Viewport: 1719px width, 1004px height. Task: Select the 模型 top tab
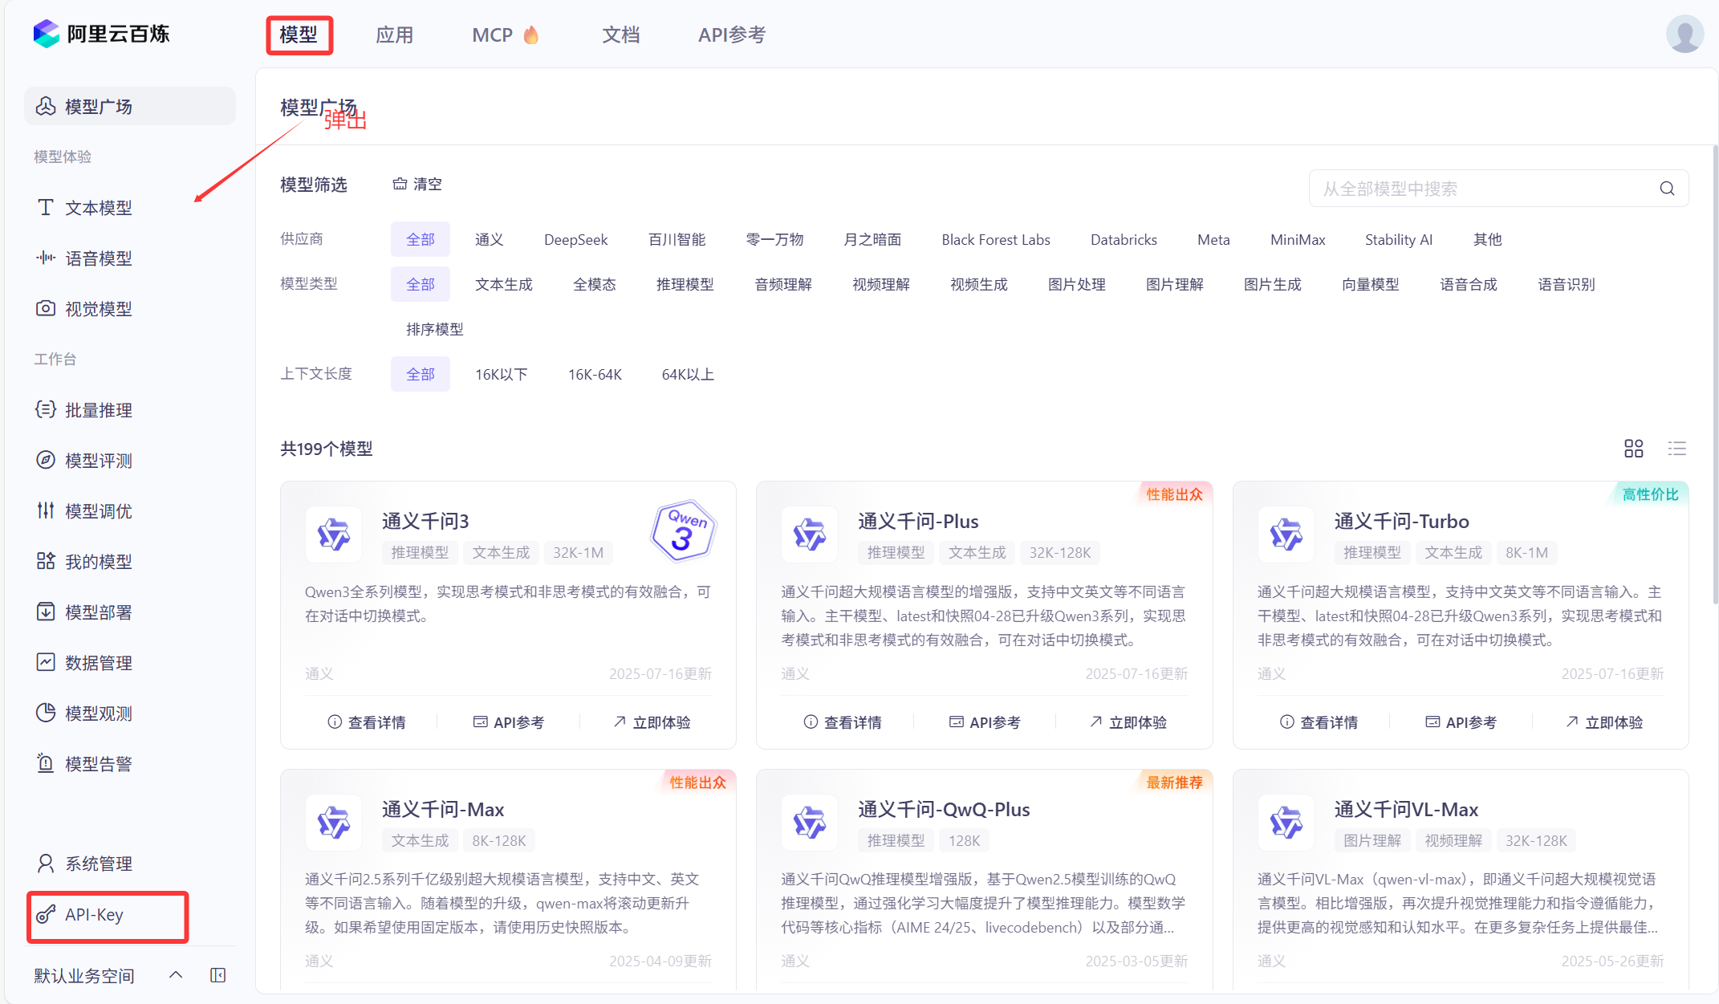tap(299, 35)
